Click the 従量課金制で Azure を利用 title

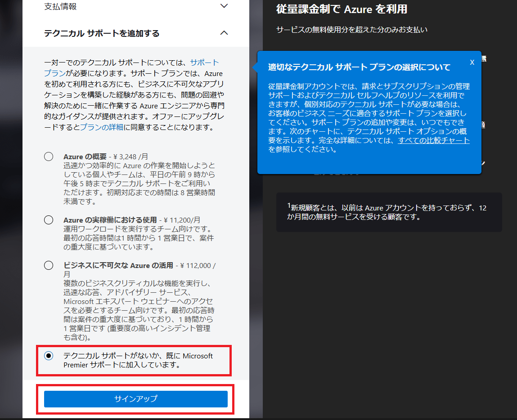coord(342,9)
